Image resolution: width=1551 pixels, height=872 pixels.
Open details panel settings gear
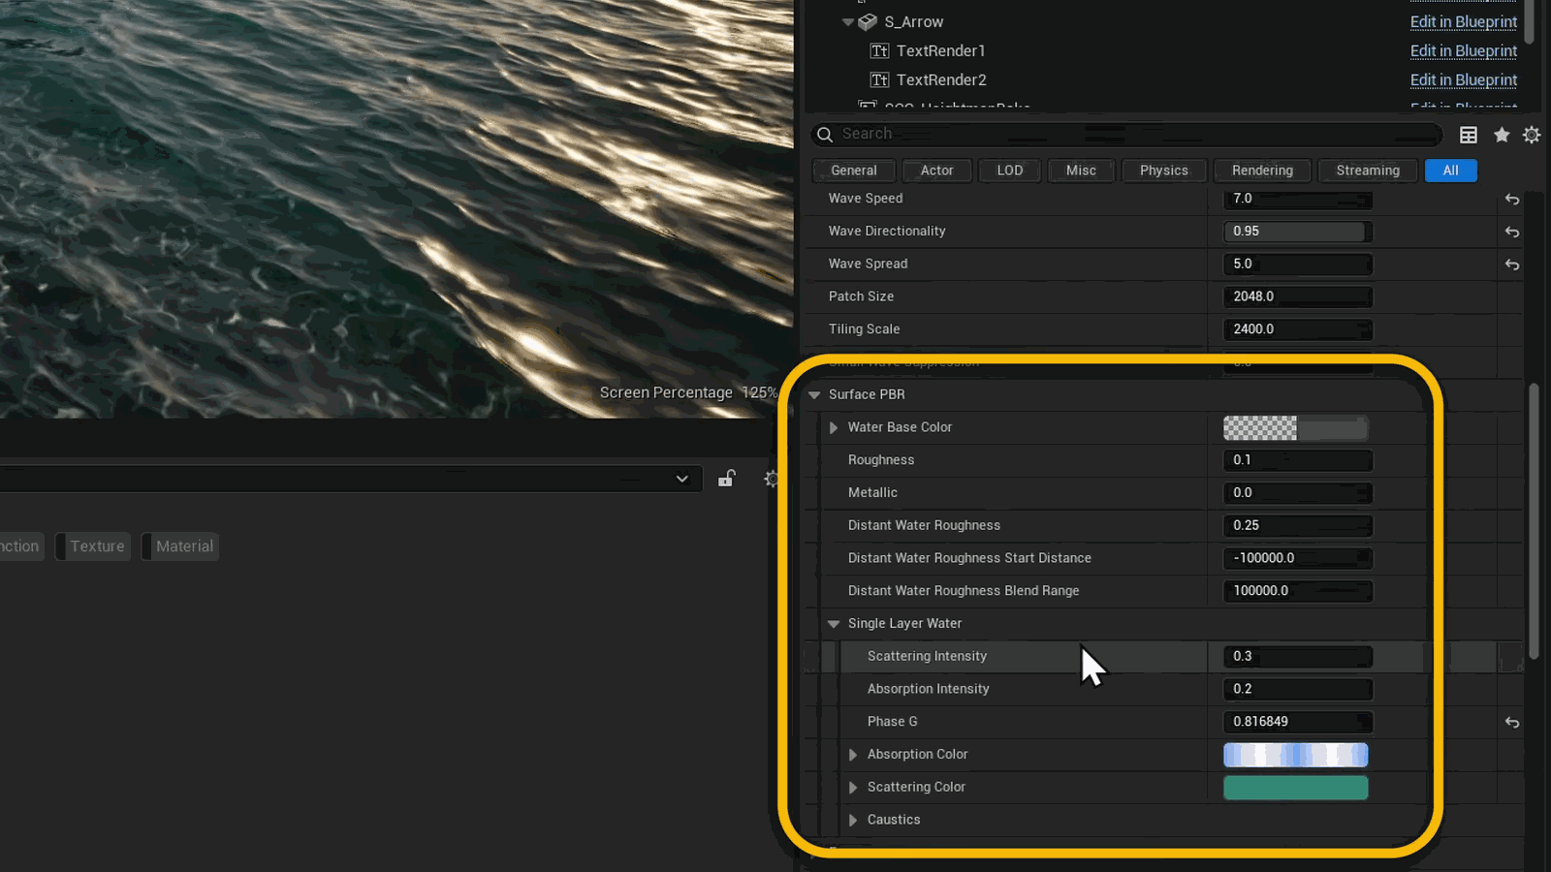1532,135
